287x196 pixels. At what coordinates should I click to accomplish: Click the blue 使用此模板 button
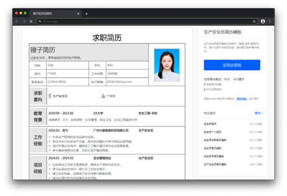pos(232,65)
